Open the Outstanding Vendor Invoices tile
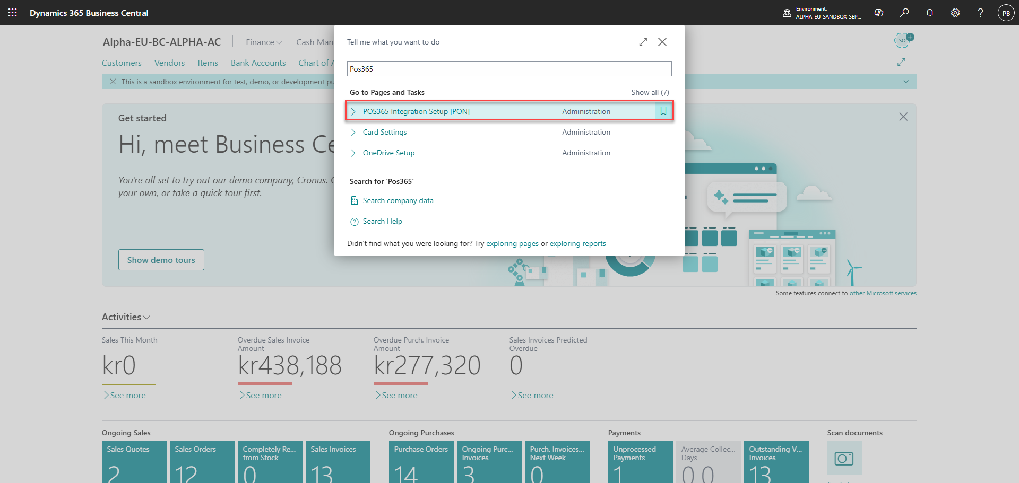 (776, 462)
